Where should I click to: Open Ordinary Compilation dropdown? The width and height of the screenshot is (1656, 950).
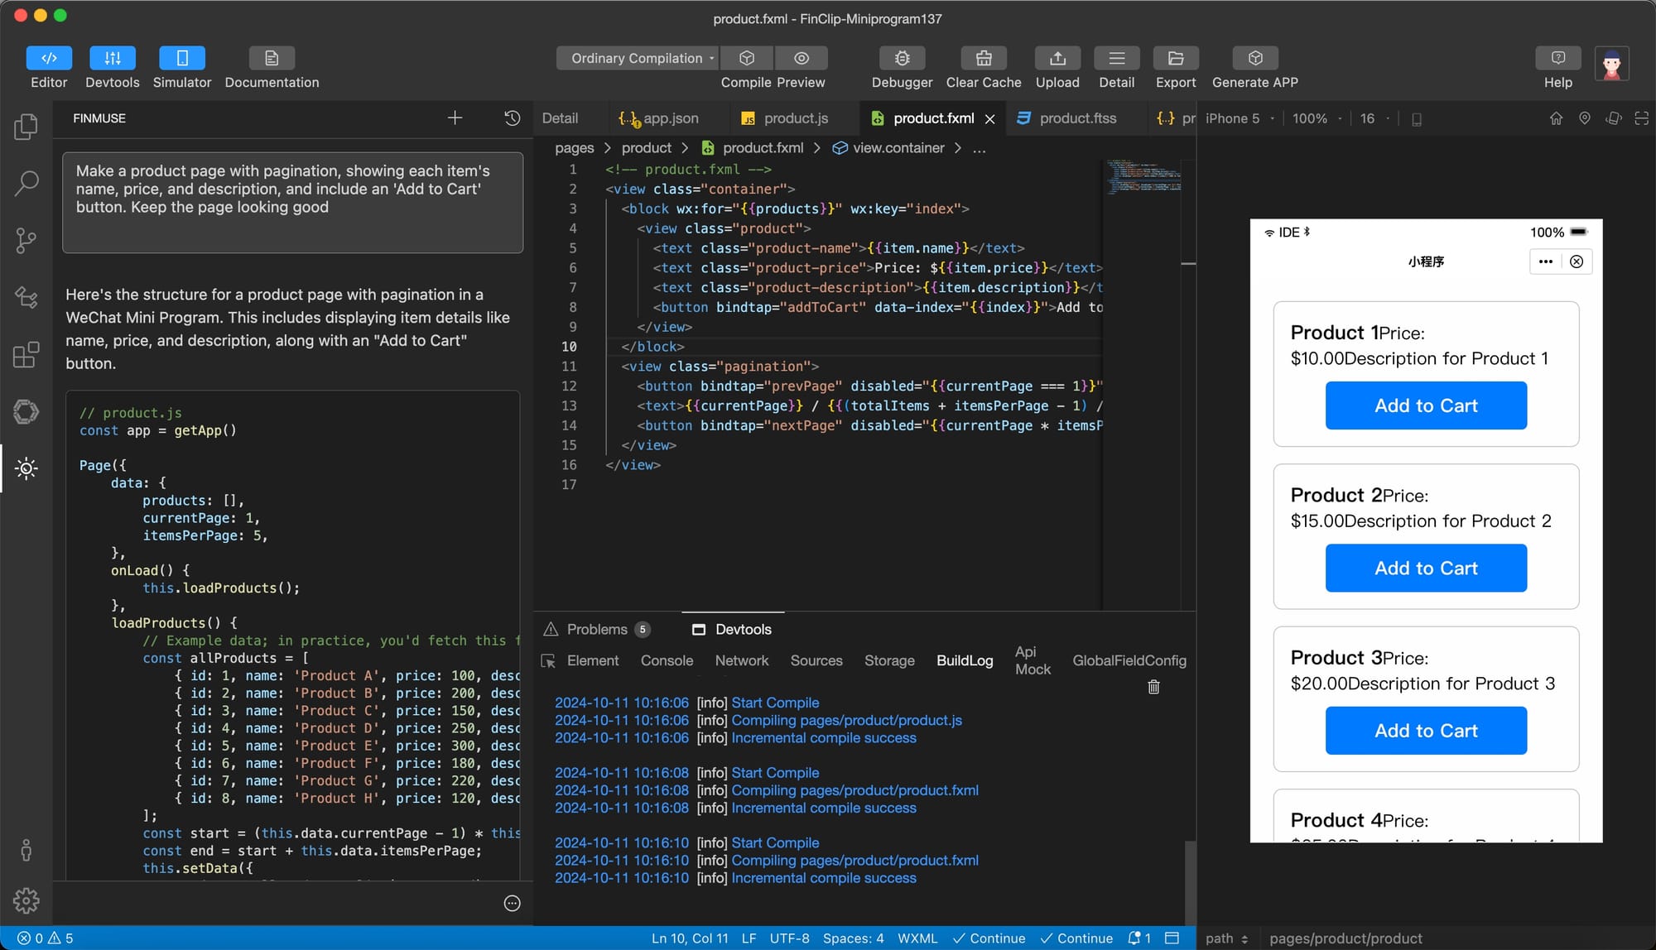[637, 58]
